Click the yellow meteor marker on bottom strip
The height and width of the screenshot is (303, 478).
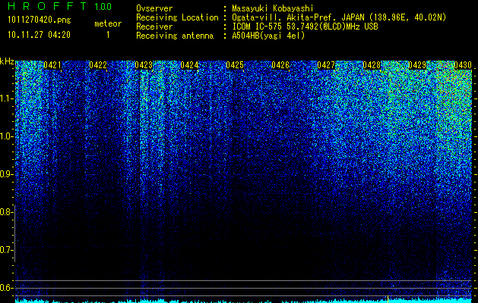point(388,298)
